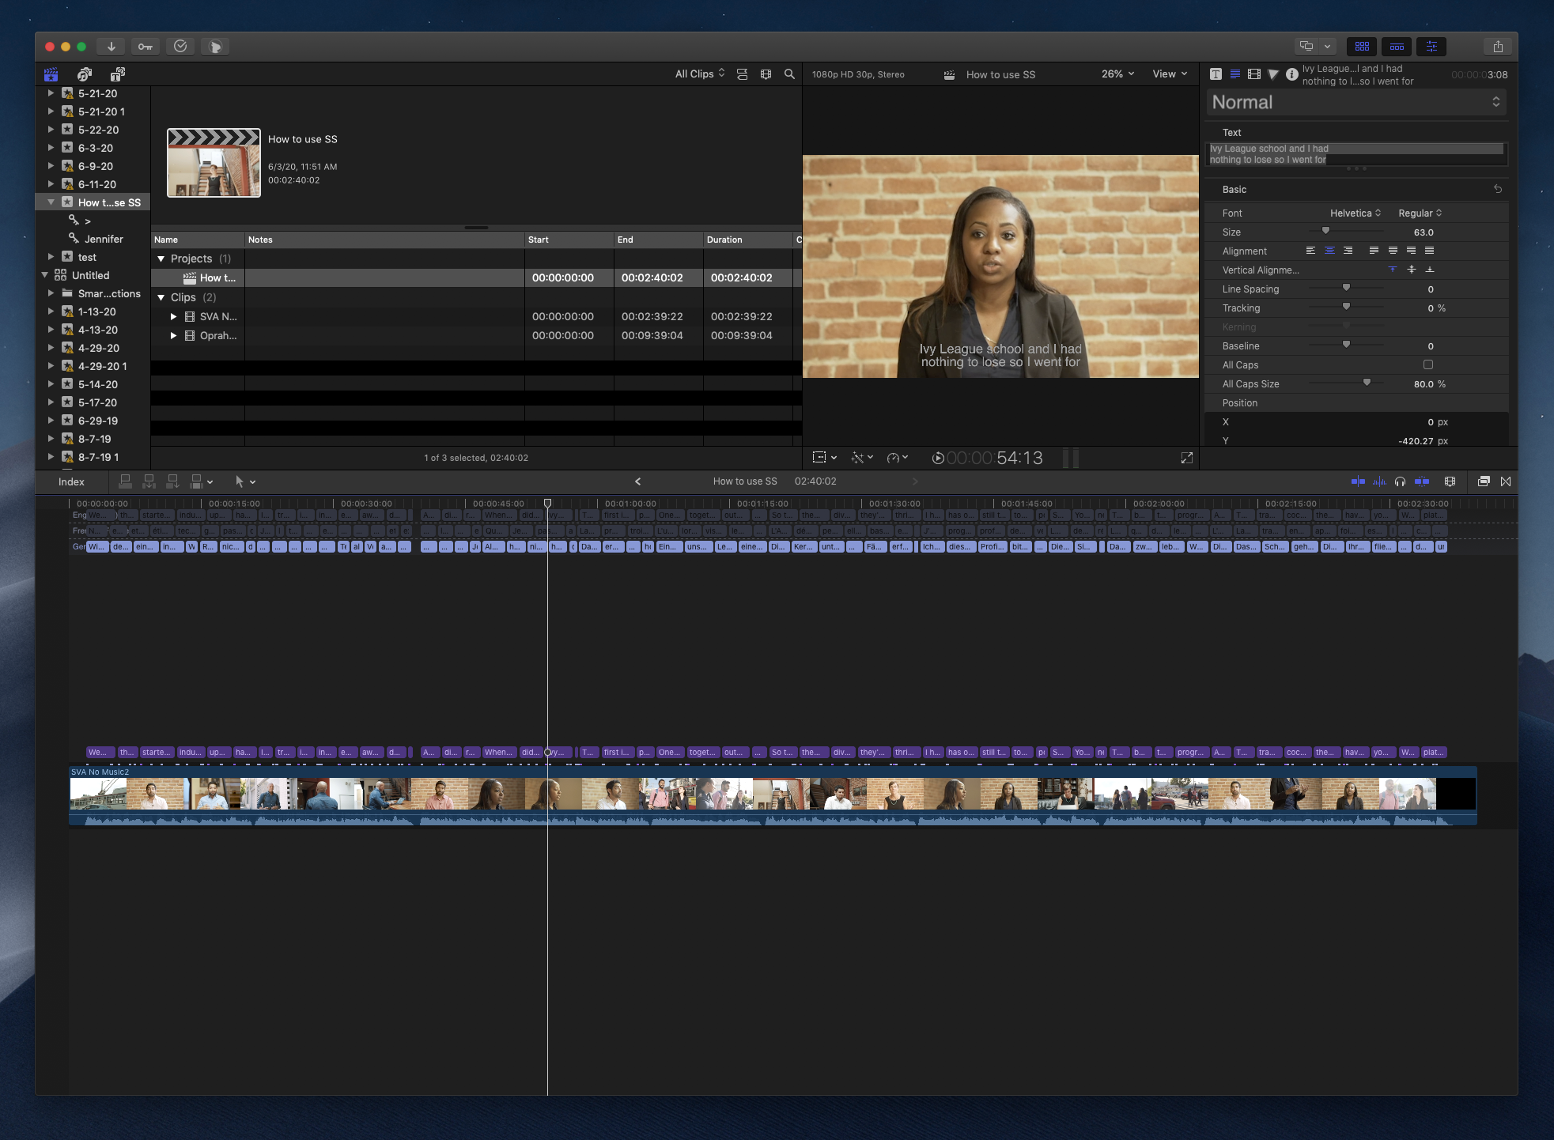Viewport: 1554px width, 1140px height.
Task: Open the font family dropdown Helvetica
Action: (x=1354, y=213)
